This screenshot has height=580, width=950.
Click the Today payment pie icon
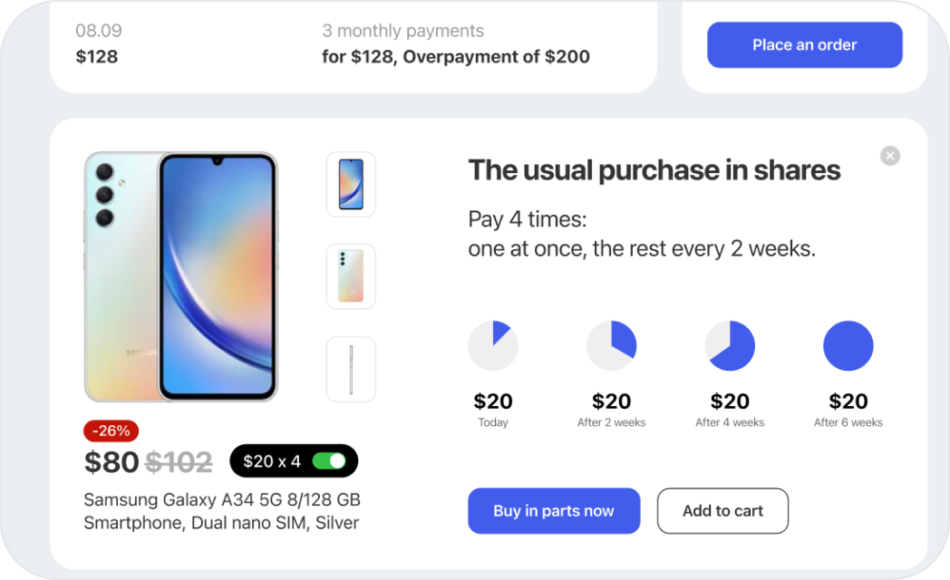click(x=493, y=345)
